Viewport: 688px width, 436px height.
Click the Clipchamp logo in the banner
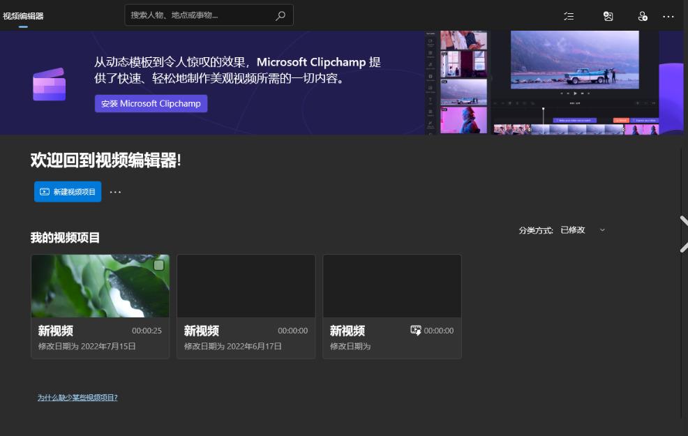click(49, 84)
